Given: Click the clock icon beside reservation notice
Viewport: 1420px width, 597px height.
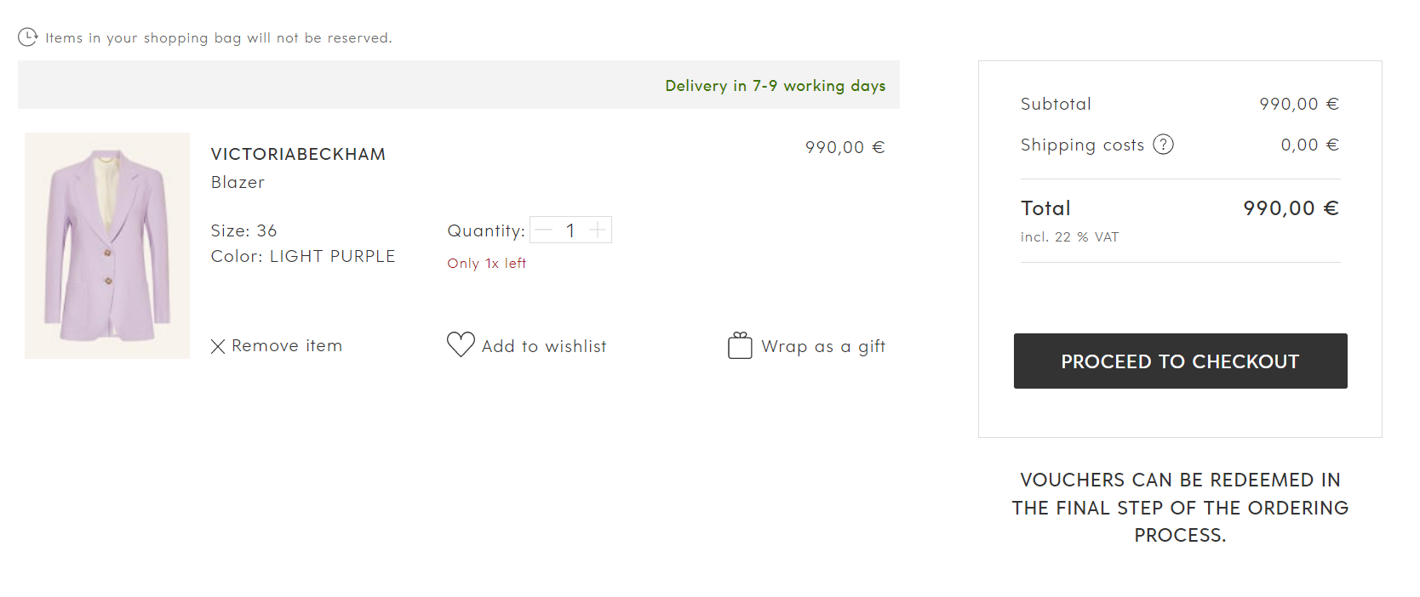Looking at the screenshot, I should click(27, 37).
